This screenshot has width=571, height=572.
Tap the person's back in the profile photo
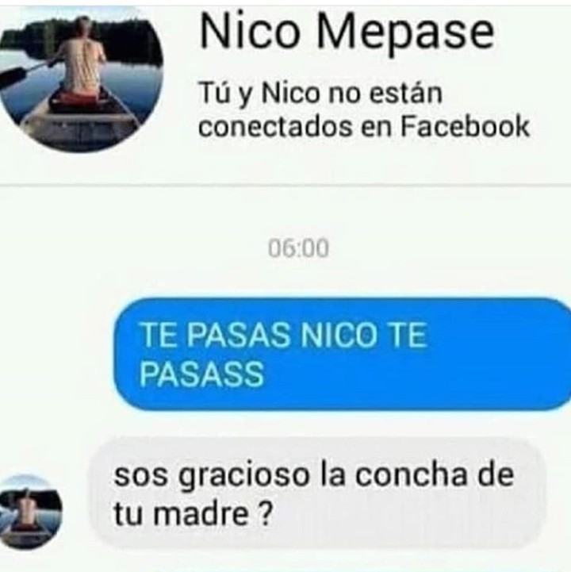pos(81,63)
